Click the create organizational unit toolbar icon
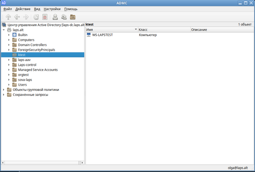 (x=73, y=17)
